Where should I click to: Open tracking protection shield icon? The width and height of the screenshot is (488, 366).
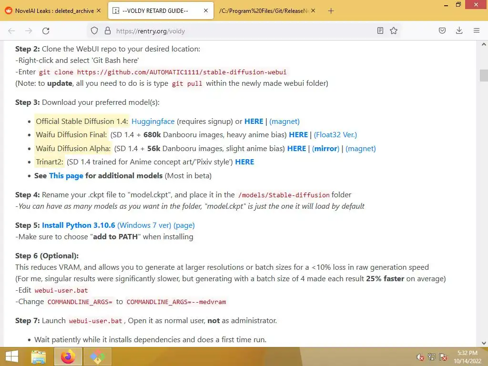click(x=94, y=30)
